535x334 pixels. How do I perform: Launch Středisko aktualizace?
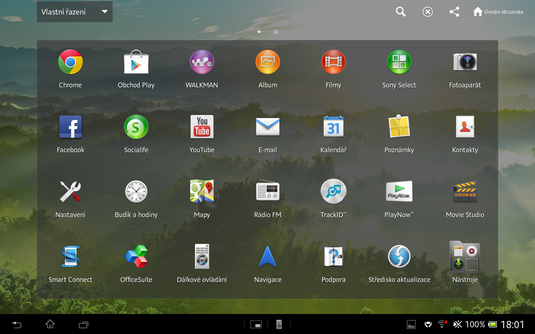coord(399,257)
